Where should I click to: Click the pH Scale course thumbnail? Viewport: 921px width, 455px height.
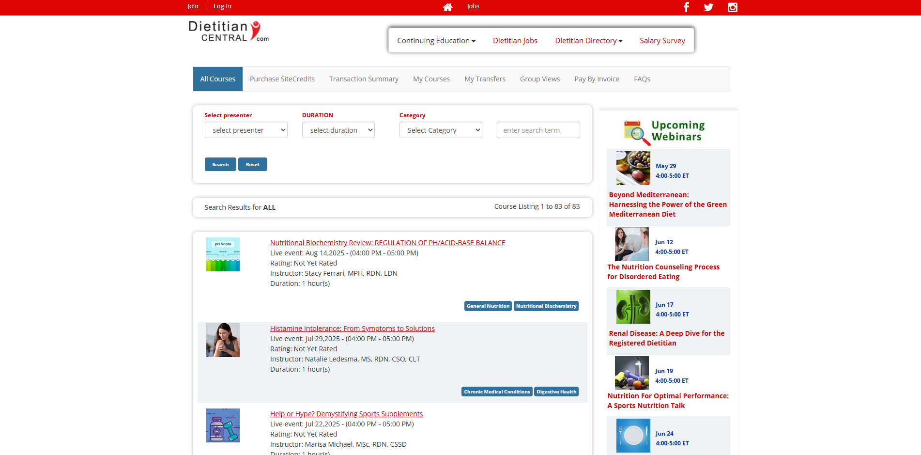pyautogui.click(x=223, y=254)
